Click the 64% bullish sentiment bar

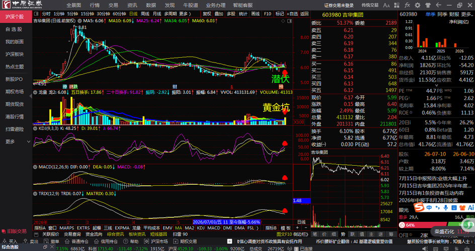coord(422,225)
